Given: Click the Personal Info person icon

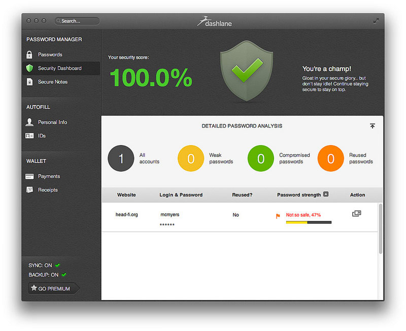Looking at the screenshot, I should [x=29, y=122].
